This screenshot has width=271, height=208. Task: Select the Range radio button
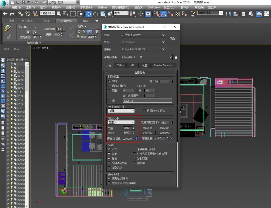point(109,90)
